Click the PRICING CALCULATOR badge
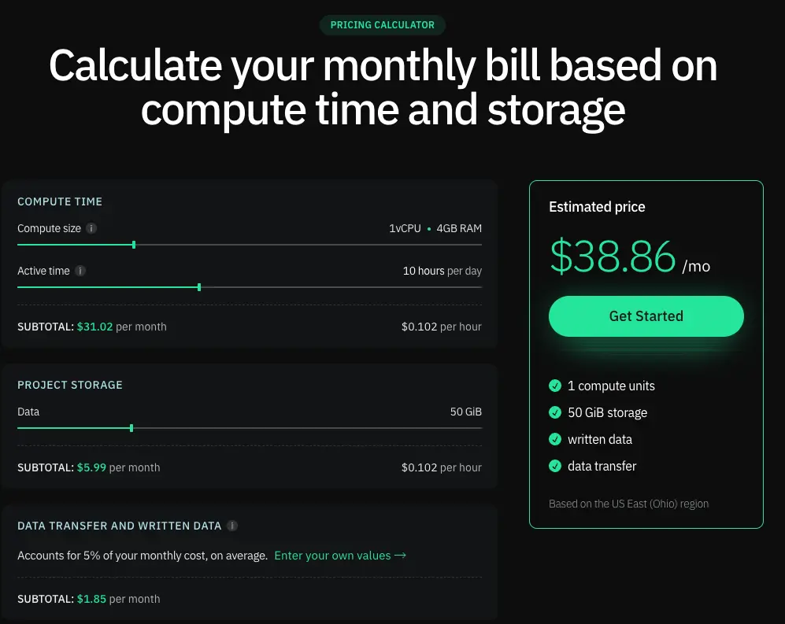 pyautogui.click(x=383, y=24)
